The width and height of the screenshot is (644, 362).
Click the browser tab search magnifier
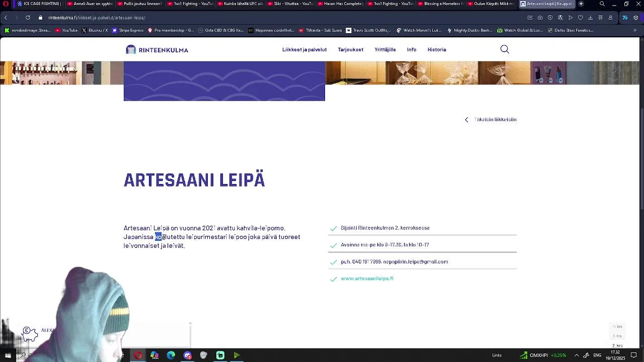[x=602, y=4]
